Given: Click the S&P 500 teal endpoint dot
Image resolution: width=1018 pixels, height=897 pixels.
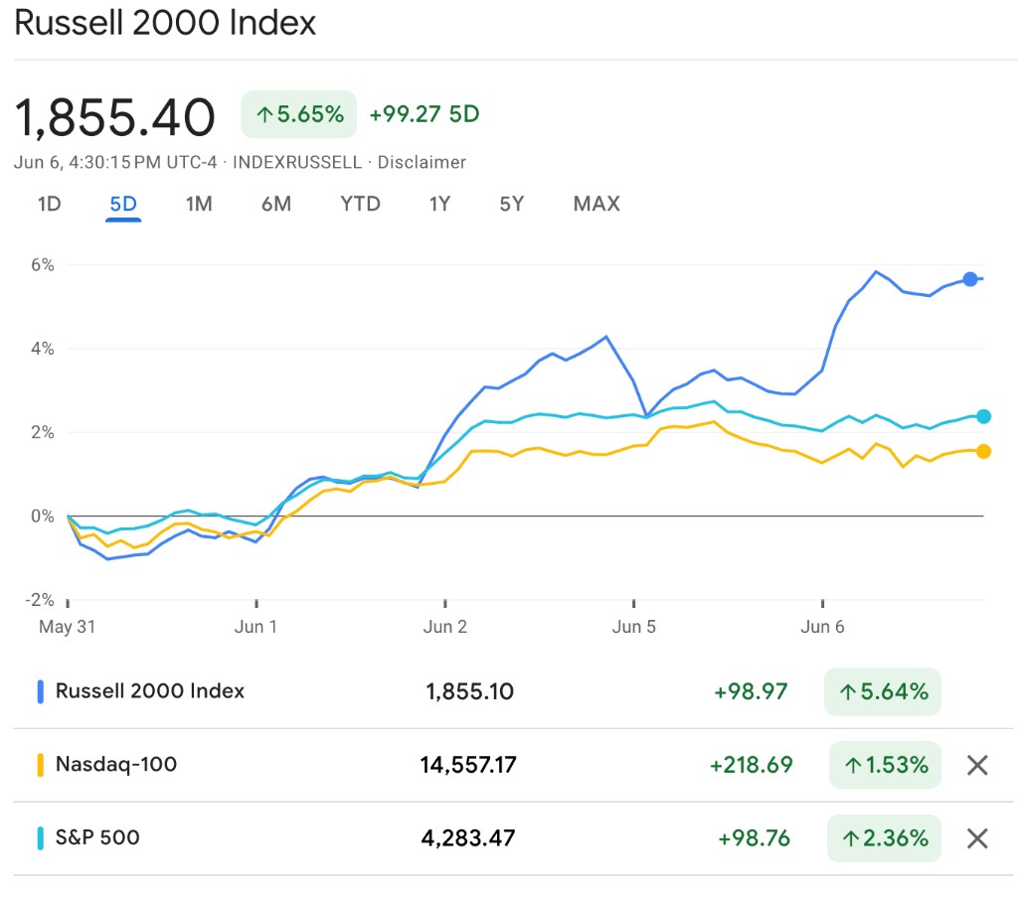Looking at the screenshot, I should [983, 416].
